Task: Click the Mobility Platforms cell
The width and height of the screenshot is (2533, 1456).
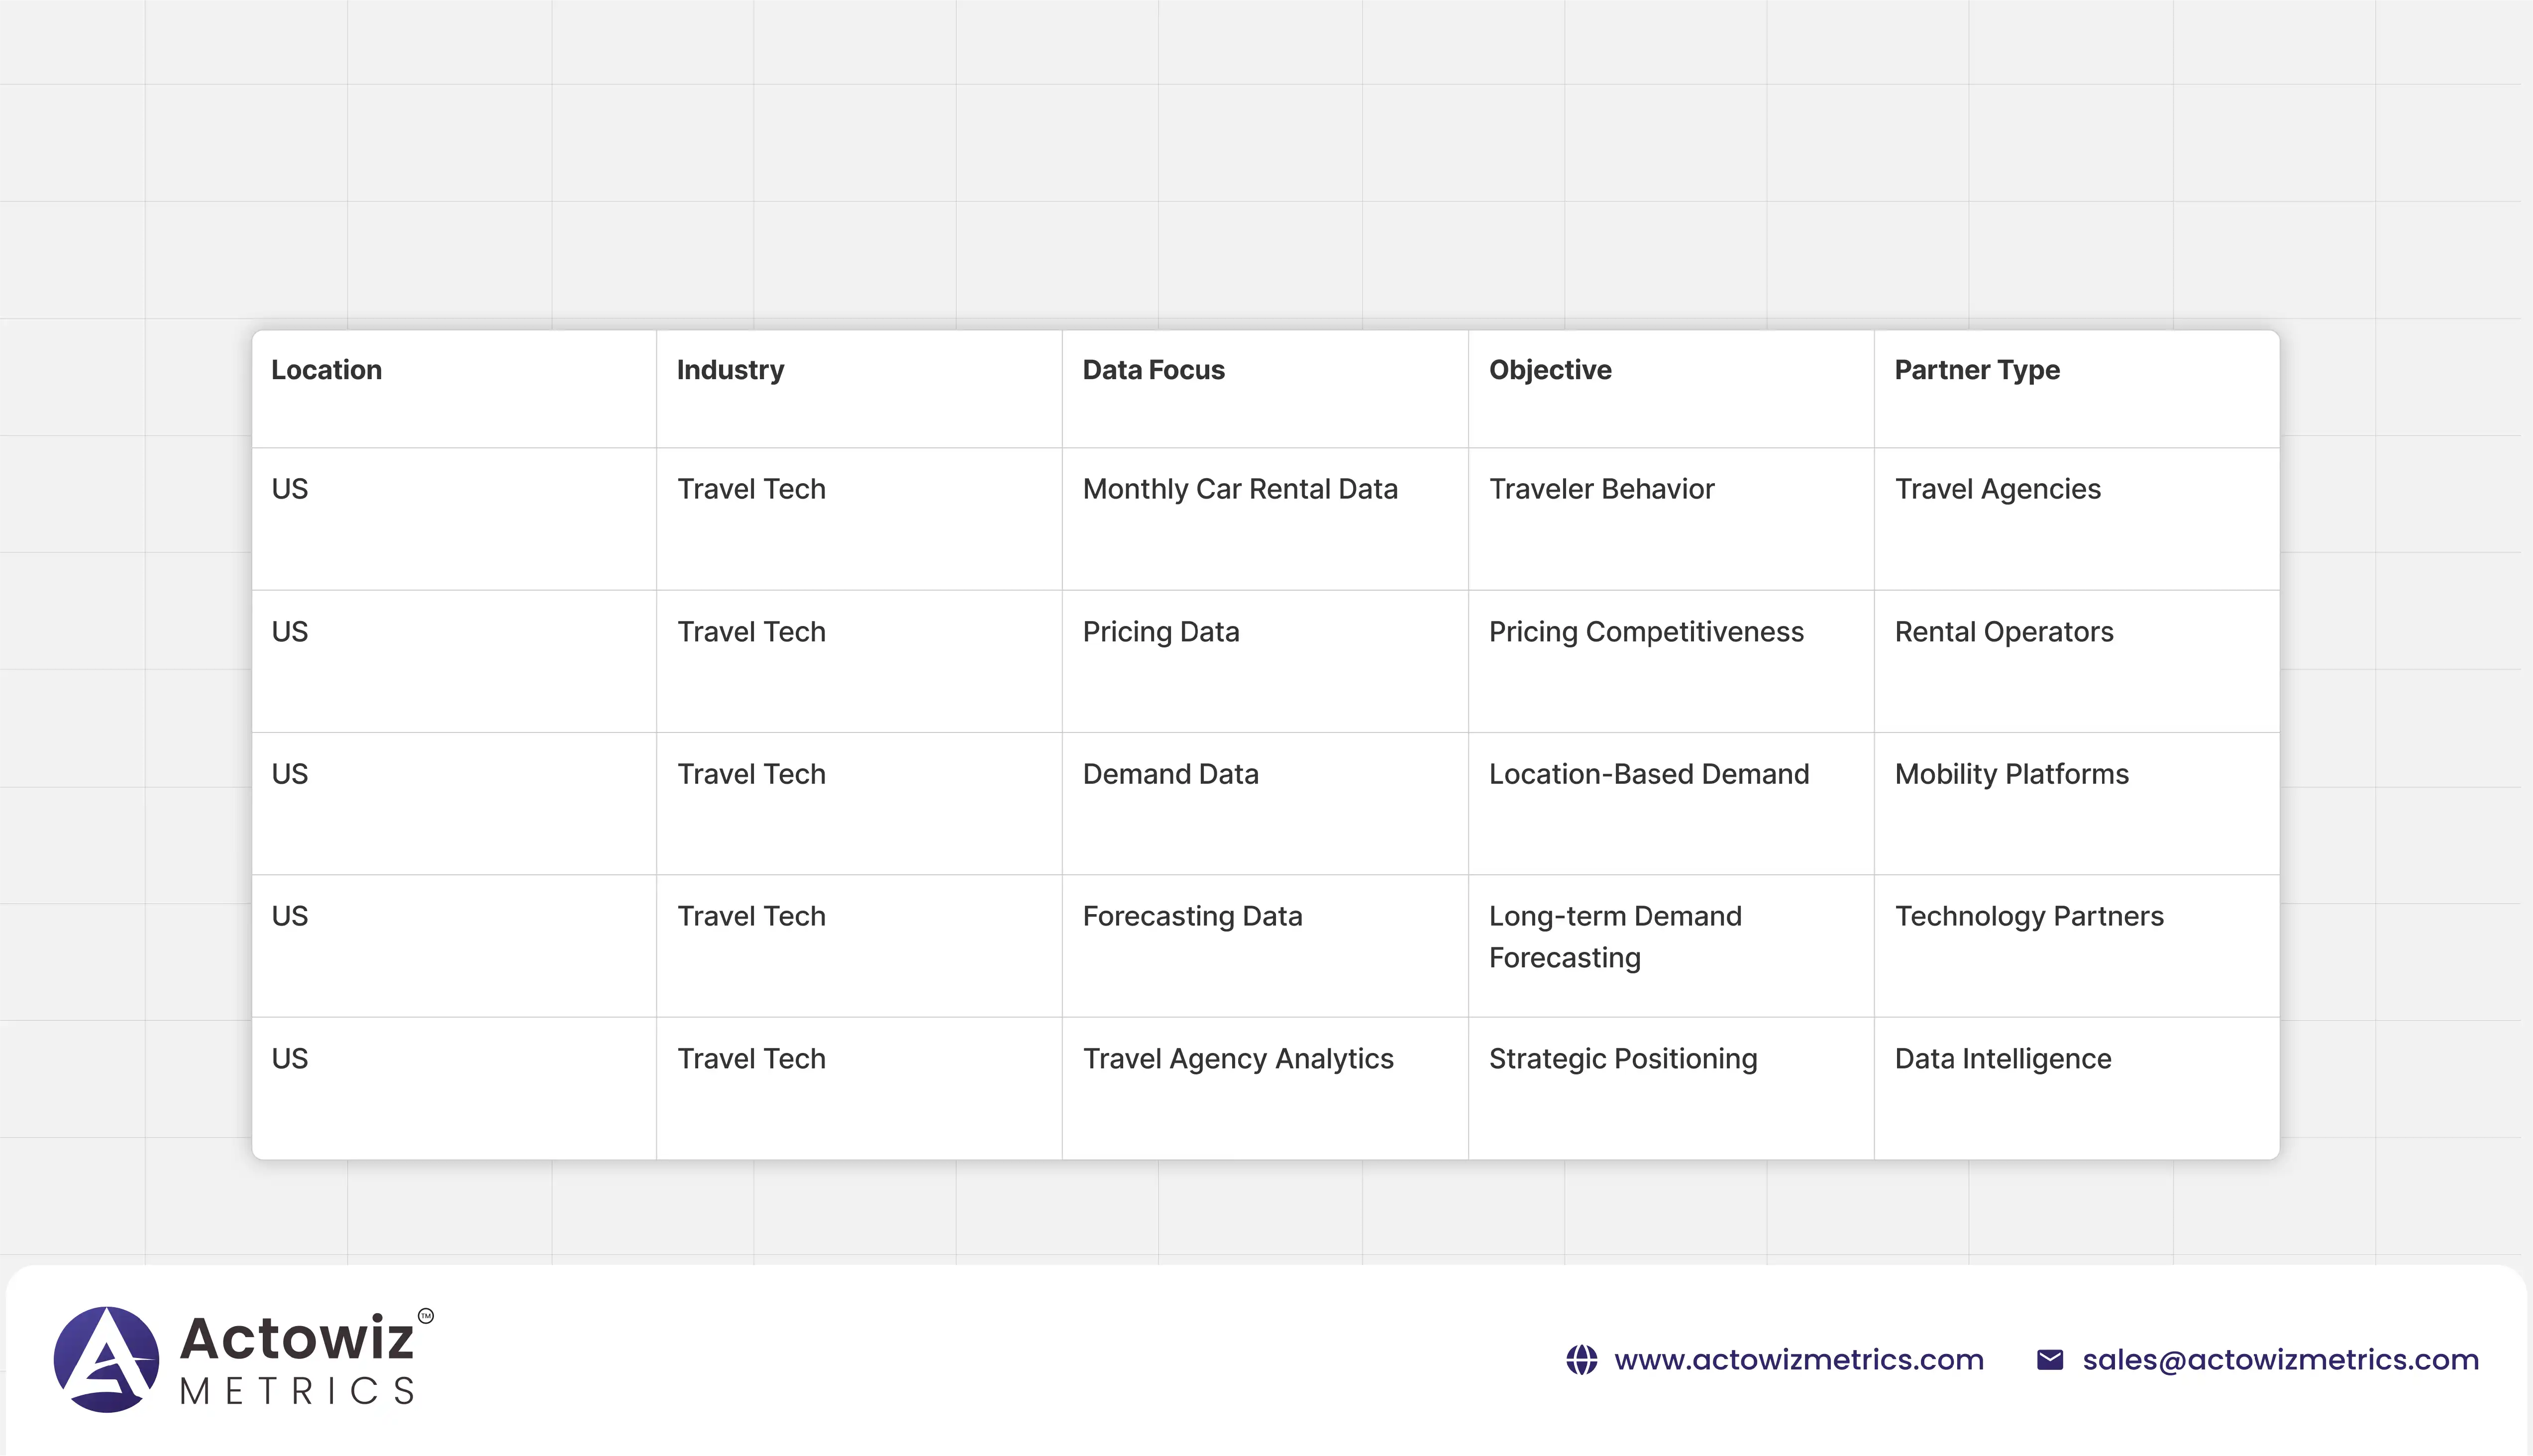Action: pos(2011,774)
